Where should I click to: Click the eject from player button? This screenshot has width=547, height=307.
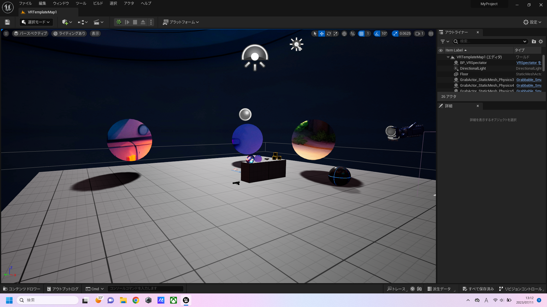point(143,22)
